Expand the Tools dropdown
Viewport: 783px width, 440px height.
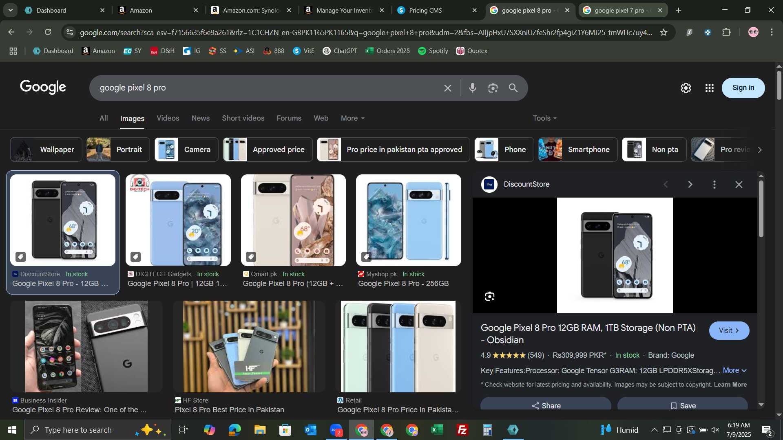click(x=544, y=118)
